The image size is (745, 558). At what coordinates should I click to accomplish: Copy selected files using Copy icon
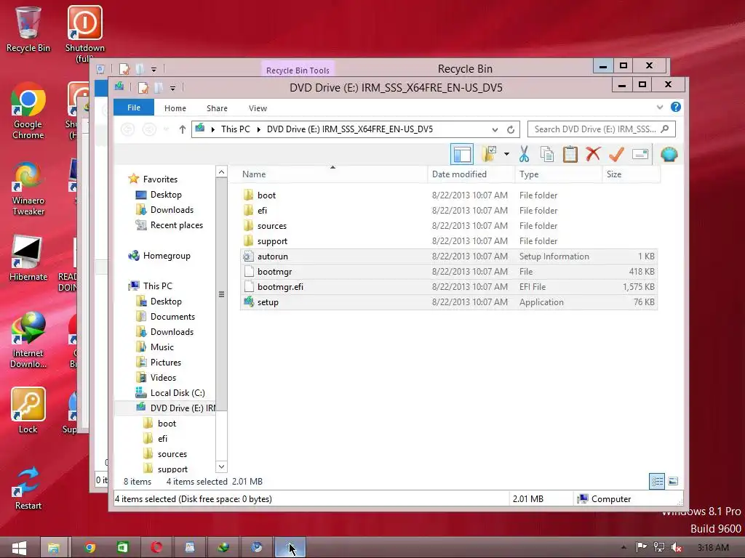pyautogui.click(x=547, y=154)
